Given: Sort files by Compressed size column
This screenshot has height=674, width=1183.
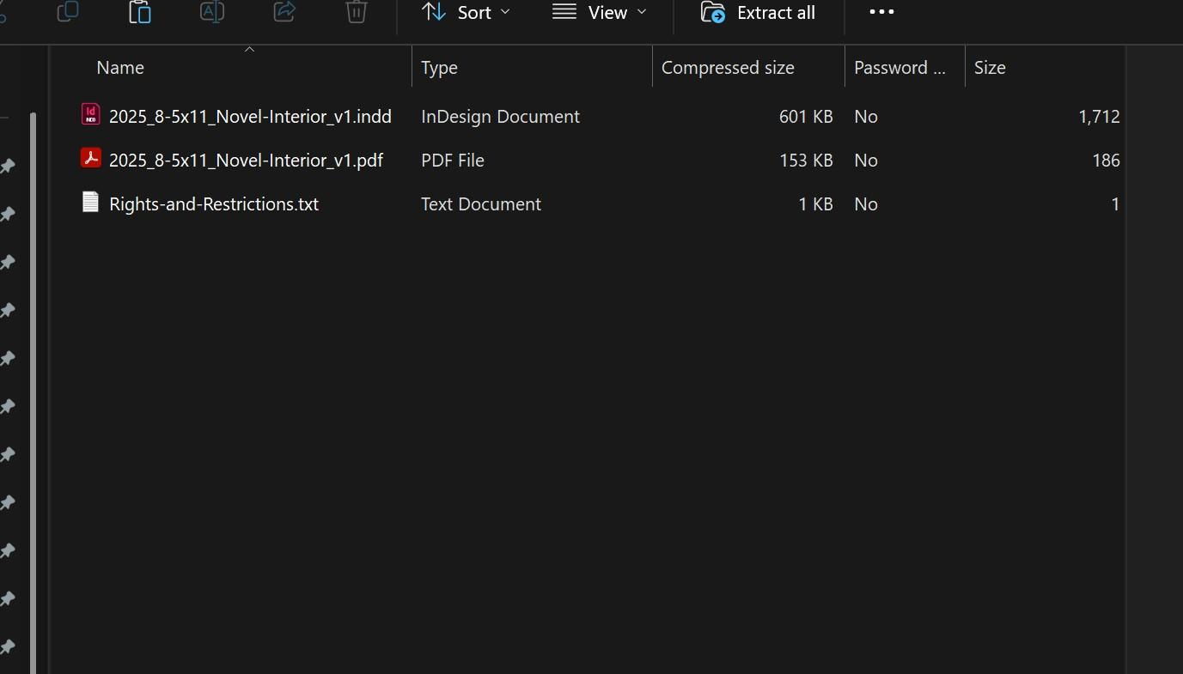Looking at the screenshot, I should click(728, 67).
